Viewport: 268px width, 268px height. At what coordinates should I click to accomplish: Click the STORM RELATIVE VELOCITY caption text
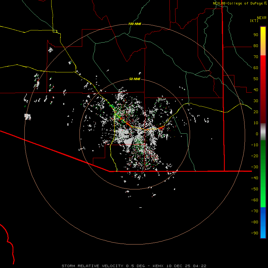point(92,266)
